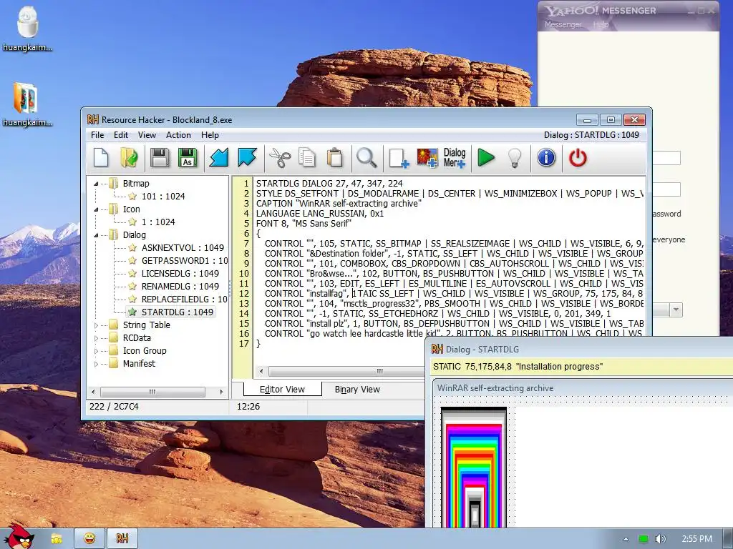733x549 pixels.
Task: Select GETPASSWORD1 dialog resource
Action: click(x=184, y=260)
